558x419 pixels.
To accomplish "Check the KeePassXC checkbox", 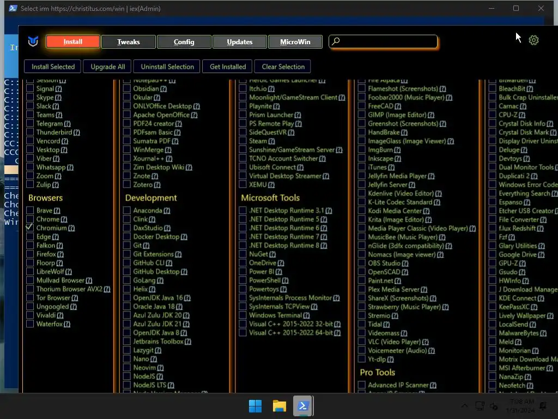I will point(493,307).
